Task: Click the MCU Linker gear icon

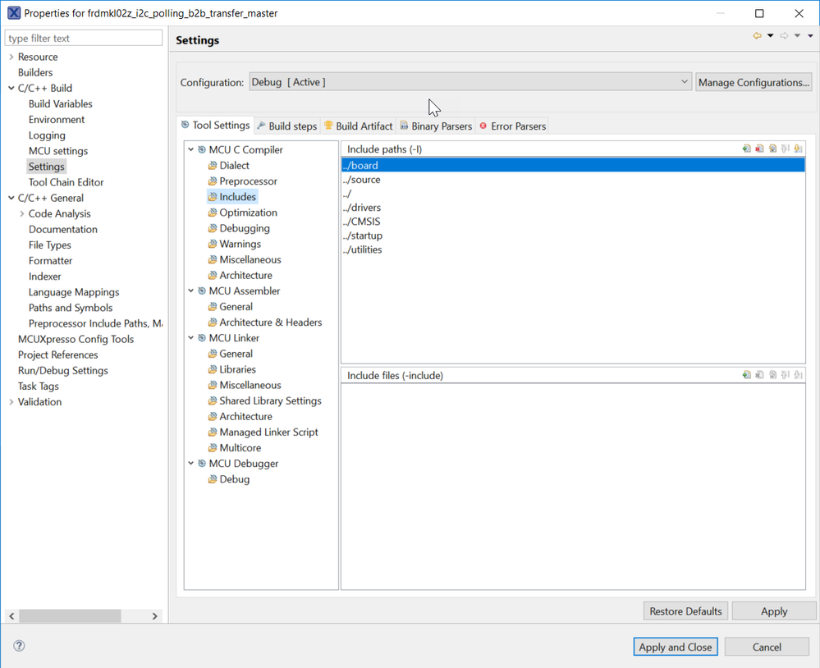Action: pos(202,337)
